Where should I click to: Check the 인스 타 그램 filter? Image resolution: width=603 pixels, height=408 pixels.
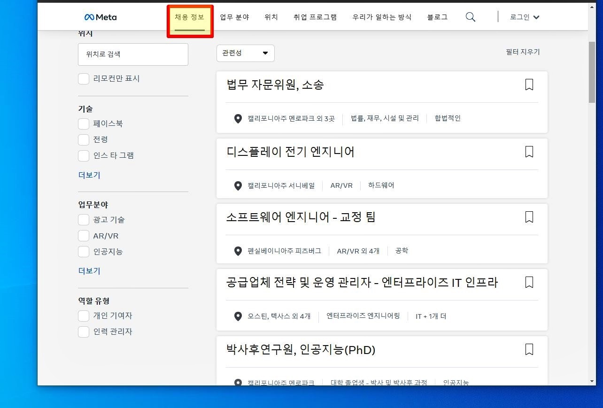pos(84,155)
